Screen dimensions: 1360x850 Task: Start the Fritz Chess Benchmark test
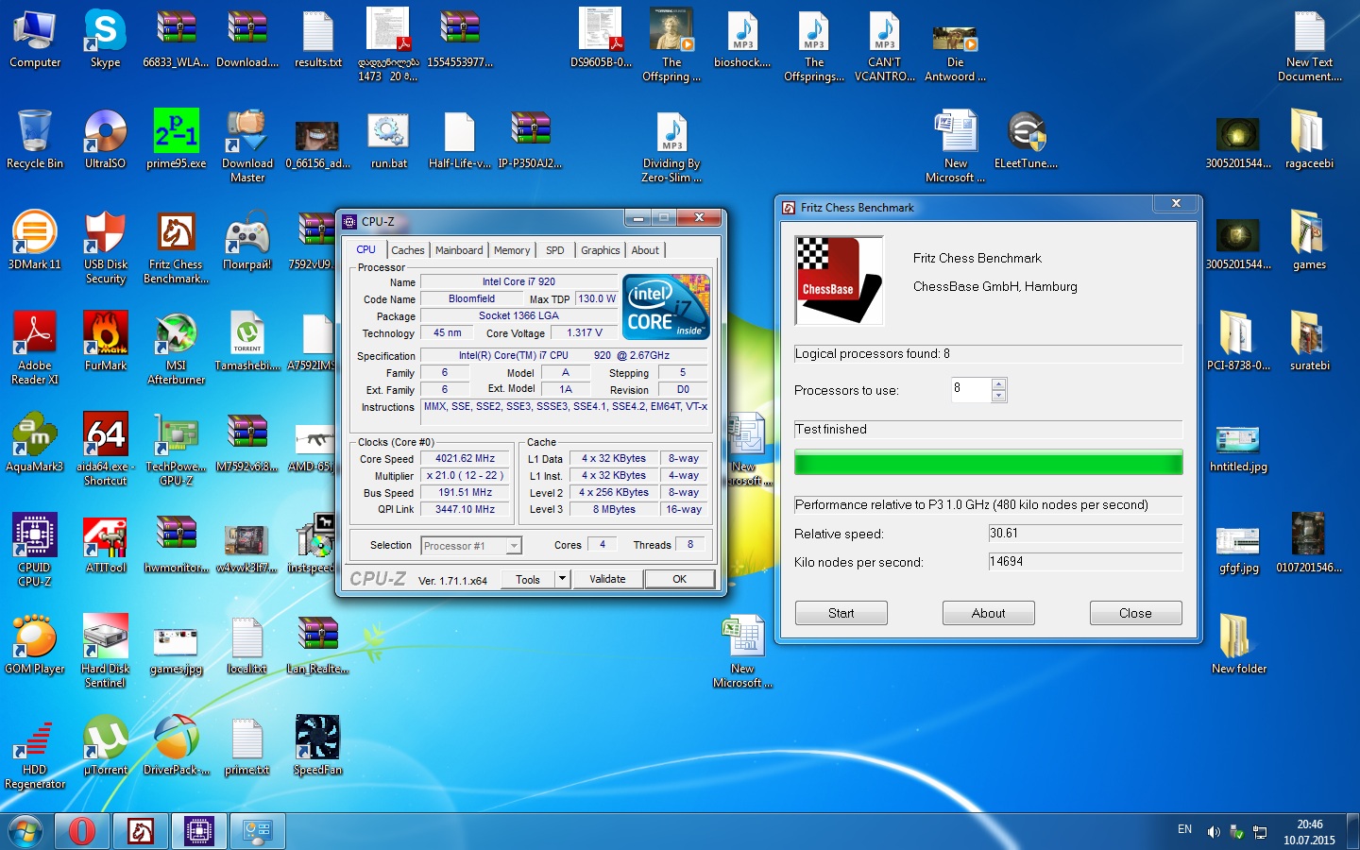pyautogui.click(x=841, y=613)
